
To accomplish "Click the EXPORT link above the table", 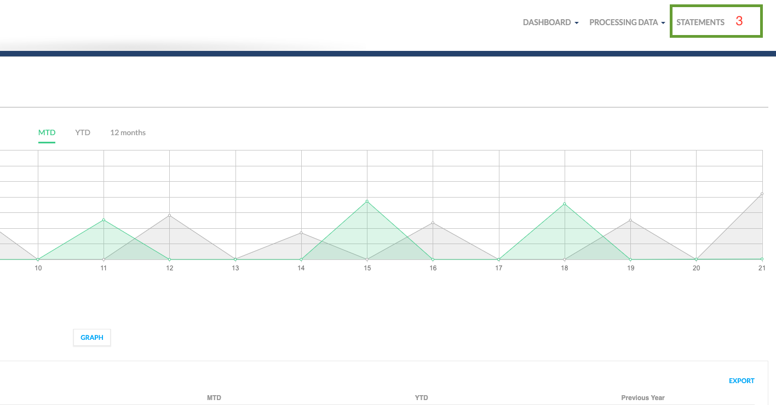I will (x=741, y=381).
